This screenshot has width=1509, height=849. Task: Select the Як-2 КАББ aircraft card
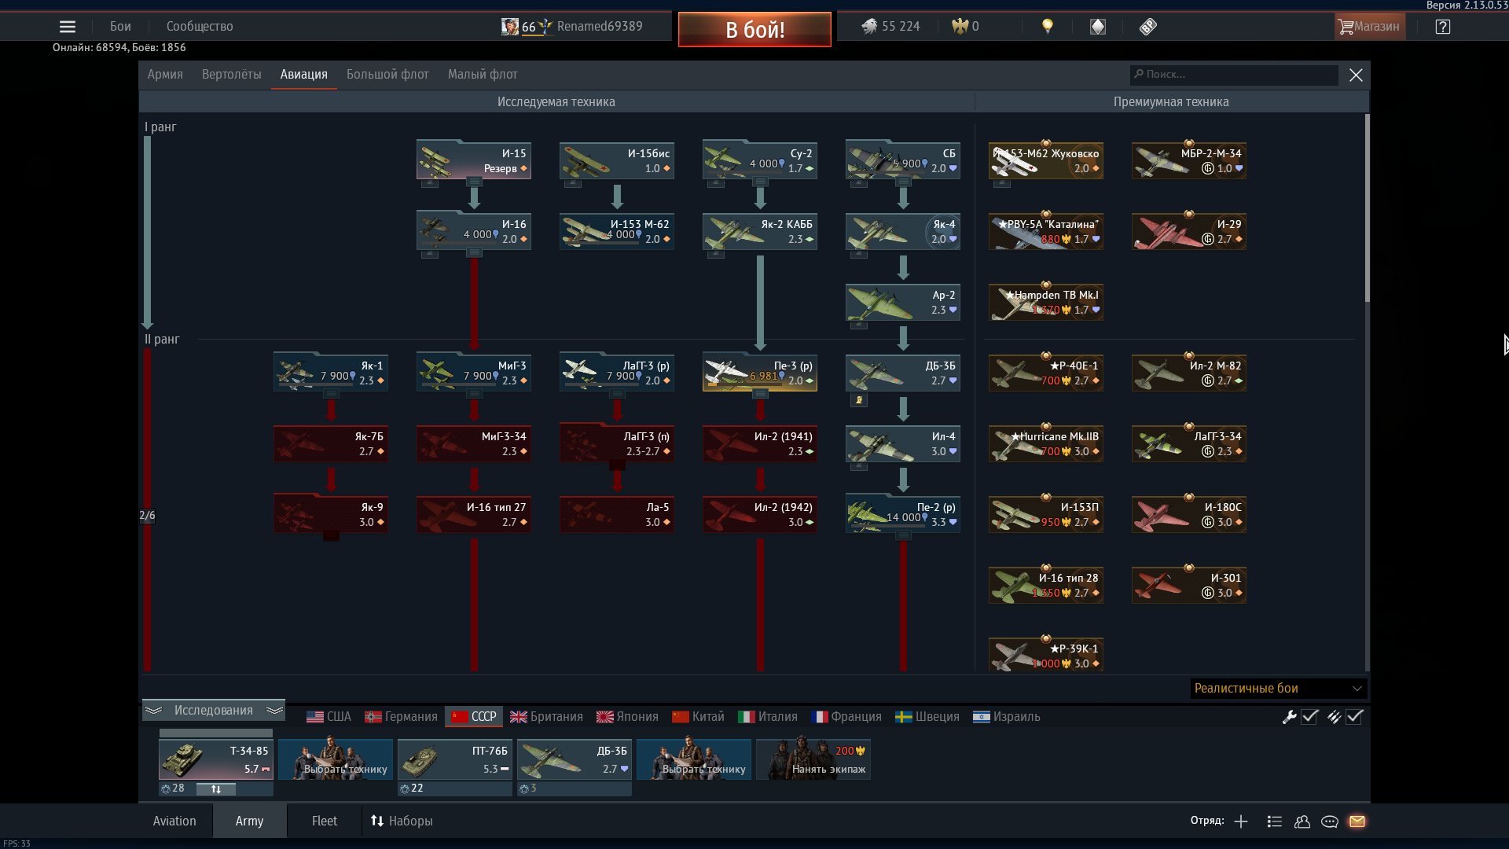click(760, 232)
